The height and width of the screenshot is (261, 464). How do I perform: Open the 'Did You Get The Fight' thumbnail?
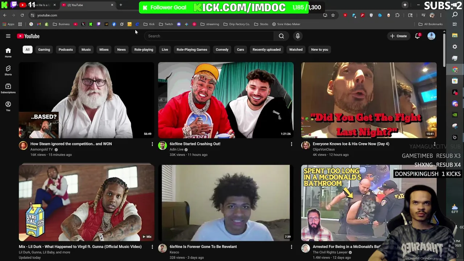369,100
